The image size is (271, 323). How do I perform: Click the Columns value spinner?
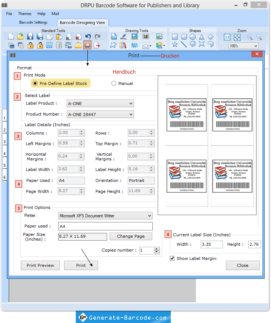tap(82, 133)
